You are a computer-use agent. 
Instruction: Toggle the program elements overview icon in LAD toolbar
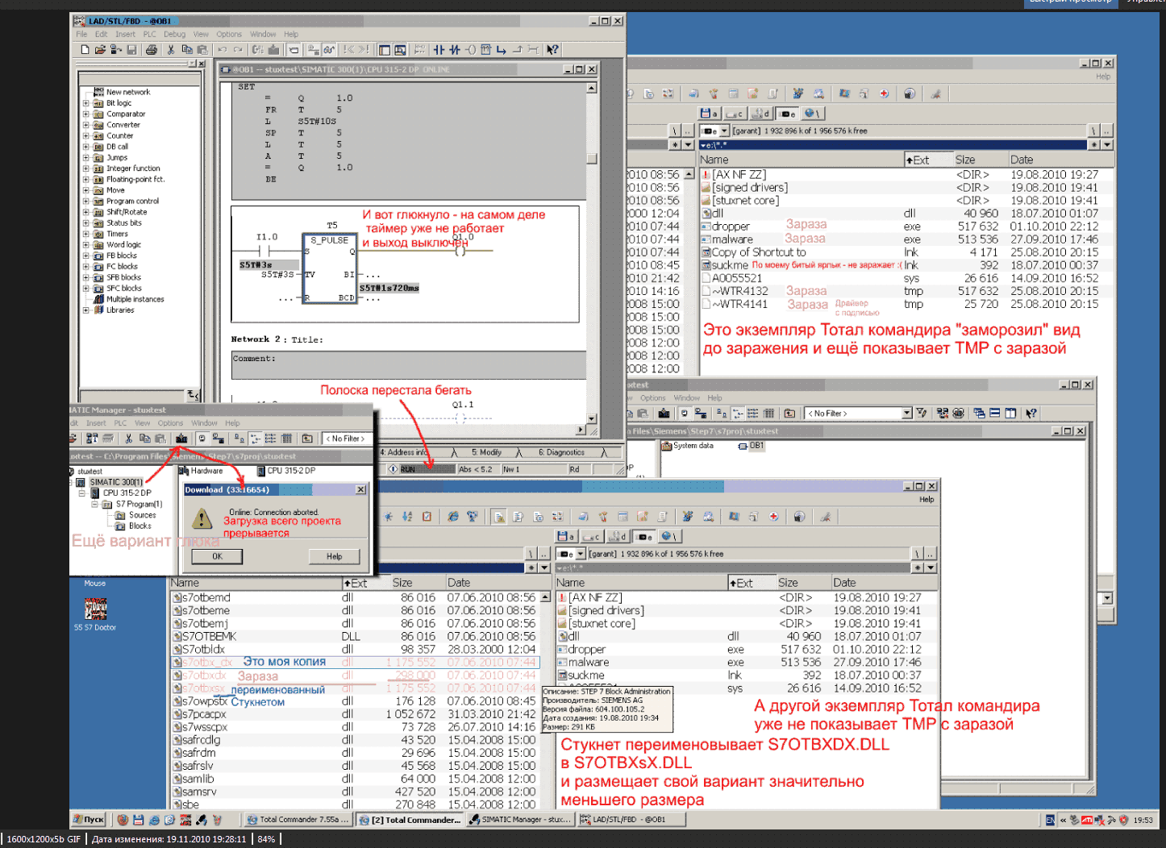click(x=385, y=50)
